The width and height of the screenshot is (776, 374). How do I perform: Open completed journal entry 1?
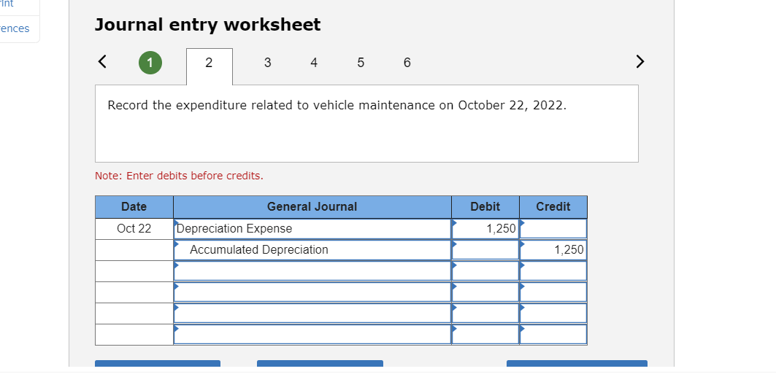tap(150, 63)
